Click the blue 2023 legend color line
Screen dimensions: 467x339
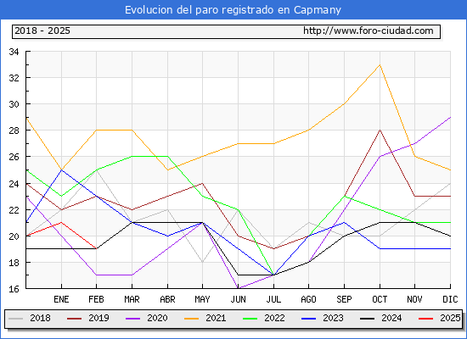click(308, 319)
